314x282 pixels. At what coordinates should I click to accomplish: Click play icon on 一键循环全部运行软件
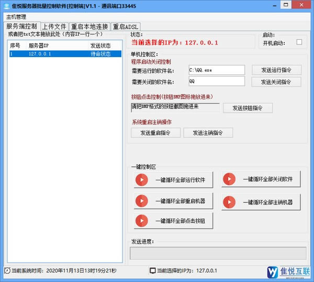pyautogui.click(x=142, y=180)
